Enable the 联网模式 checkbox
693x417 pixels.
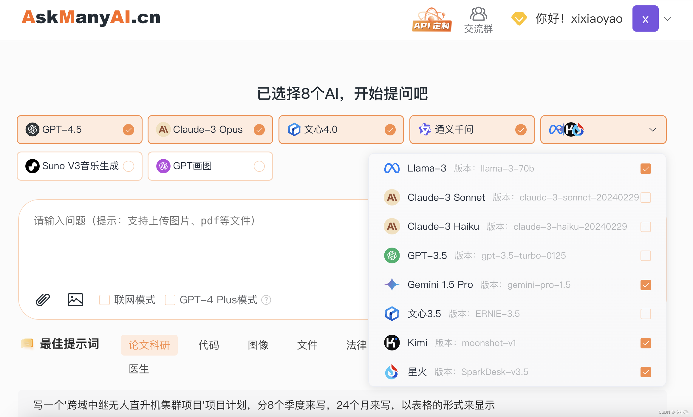click(x=104, y=300)
